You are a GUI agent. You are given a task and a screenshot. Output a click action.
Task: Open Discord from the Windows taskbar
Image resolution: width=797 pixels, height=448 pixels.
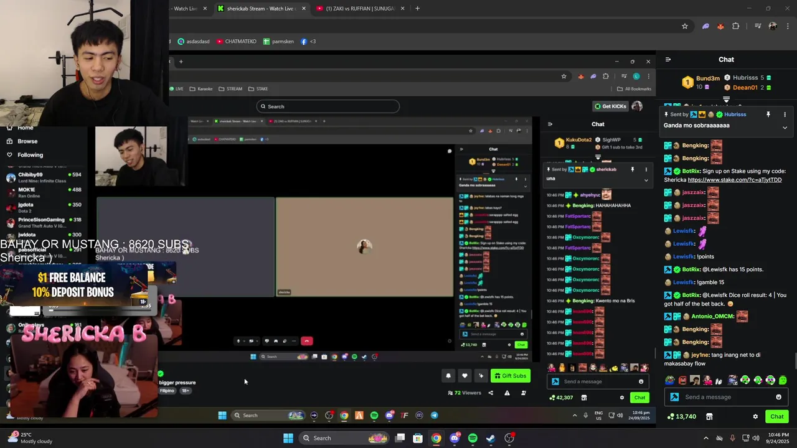[x=455, y=438]
